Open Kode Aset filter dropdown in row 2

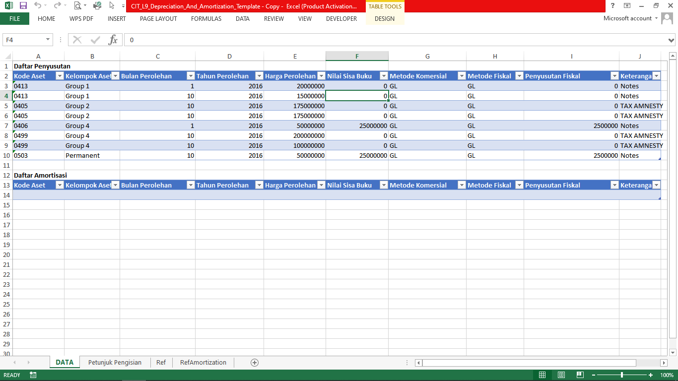(x=60, y=76)
